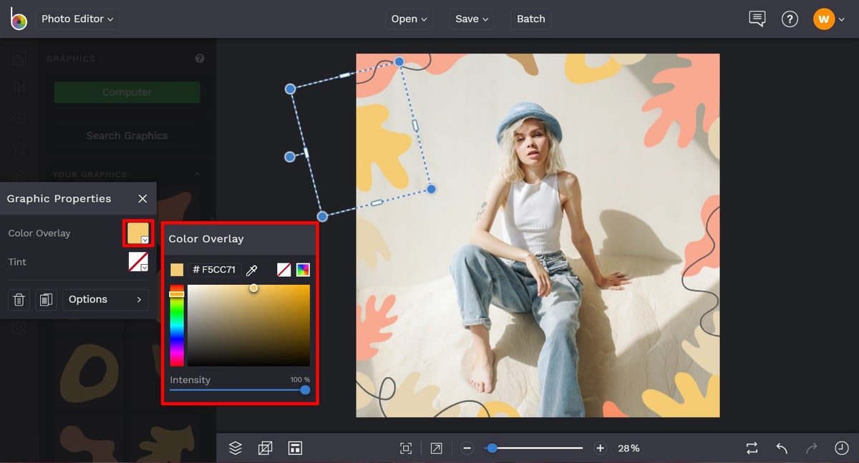Image resolution: width=859 pixels, height=463 pixels.
Task: Open the Layers panel icon
Action: point(235,448)
